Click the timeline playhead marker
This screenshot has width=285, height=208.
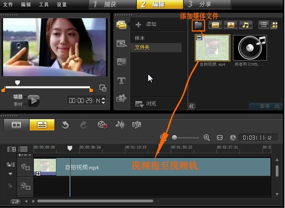70,148
